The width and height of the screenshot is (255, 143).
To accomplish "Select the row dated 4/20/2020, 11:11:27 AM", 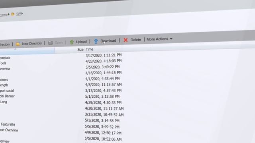I will (x=104, y=108).
